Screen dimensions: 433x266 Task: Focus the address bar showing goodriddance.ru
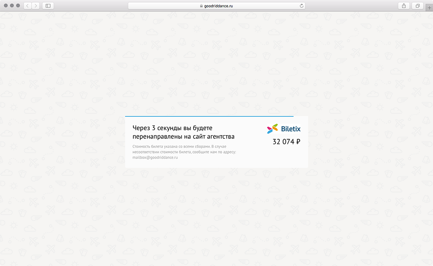(216, 6)
